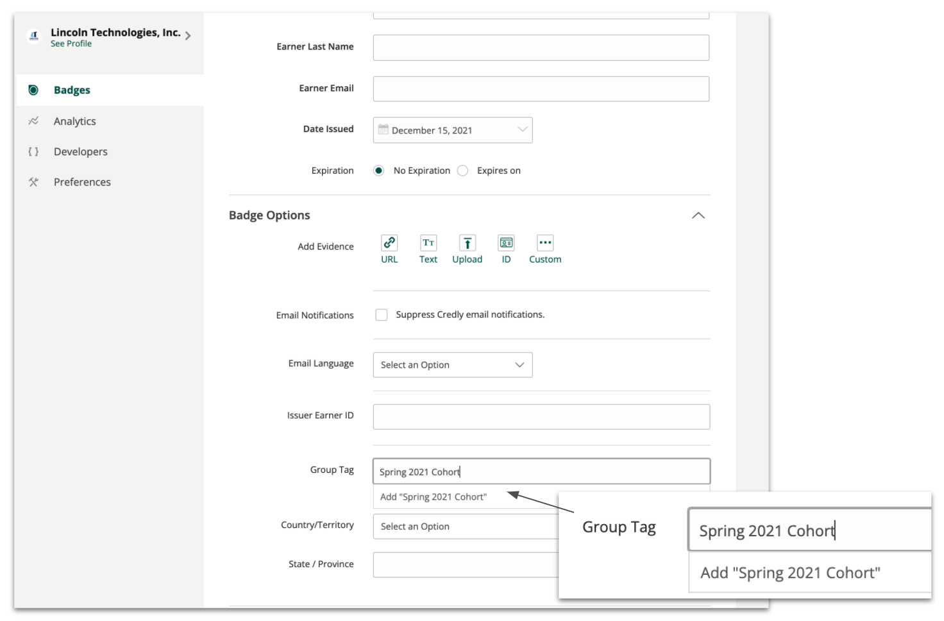944x621 pixels.
Task: Open the Date Issued dropdown
Action: [x=453, y=130]
